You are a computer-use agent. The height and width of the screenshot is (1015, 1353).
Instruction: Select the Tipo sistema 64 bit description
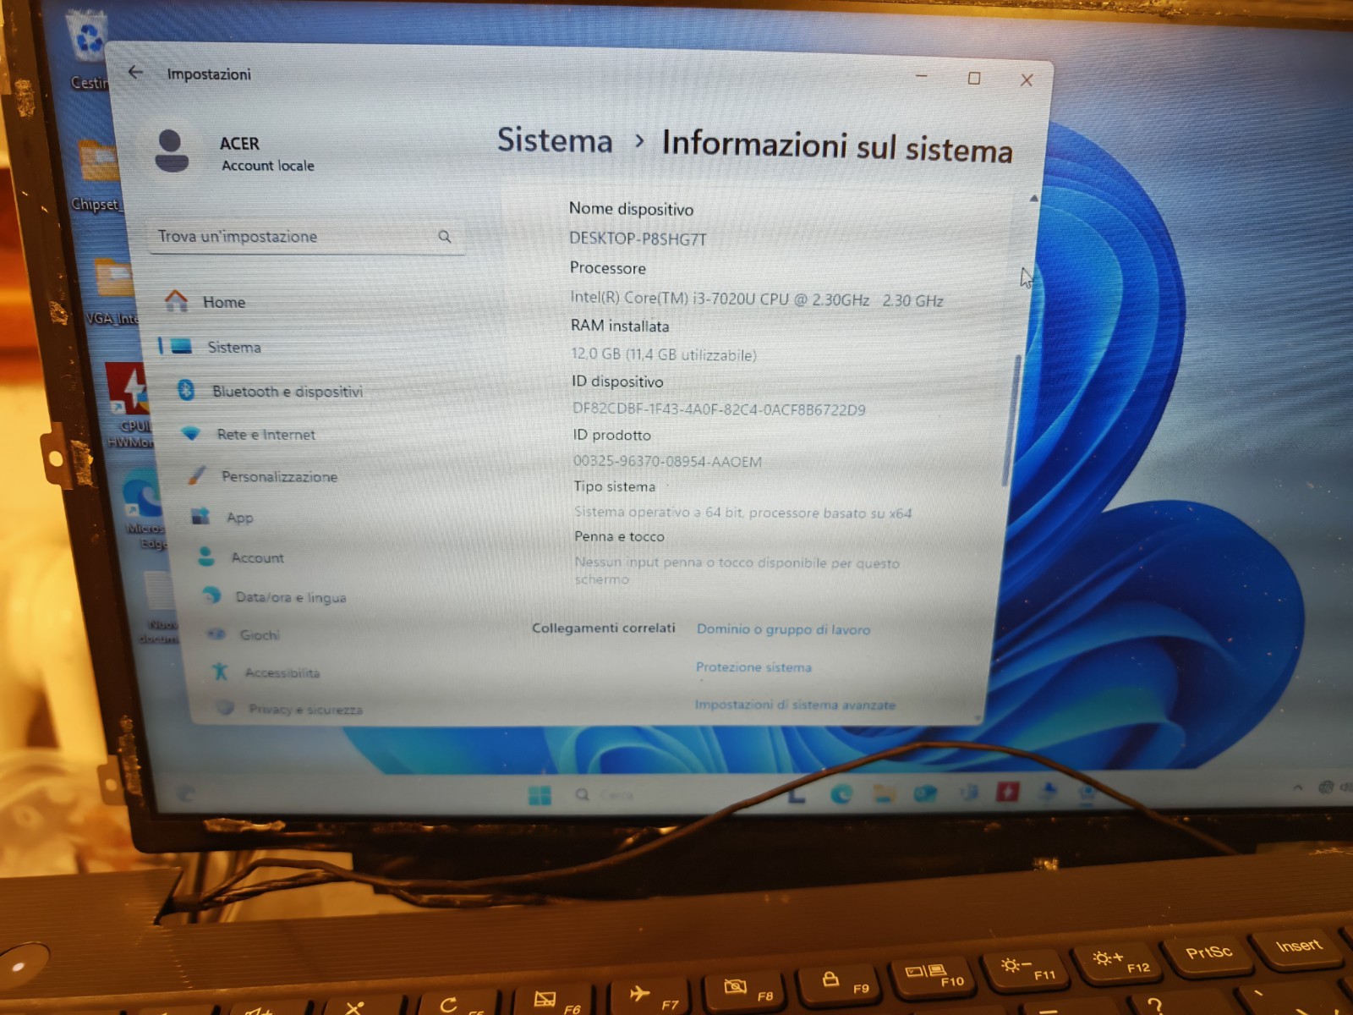(743, 513)
